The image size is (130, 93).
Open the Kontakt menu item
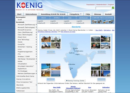coord(108,14)
